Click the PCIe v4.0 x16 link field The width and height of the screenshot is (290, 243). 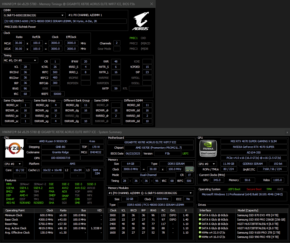(254, 158)
